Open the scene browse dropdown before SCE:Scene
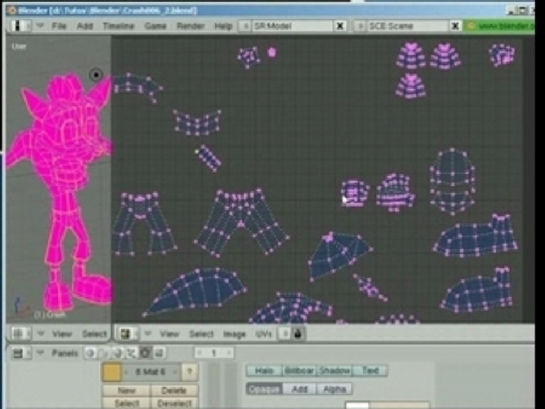 pos(360,26)
